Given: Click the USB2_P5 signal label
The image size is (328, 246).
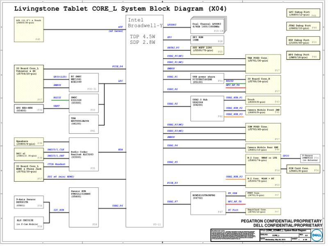Looking at the screenshot, I should pos(172,162).
